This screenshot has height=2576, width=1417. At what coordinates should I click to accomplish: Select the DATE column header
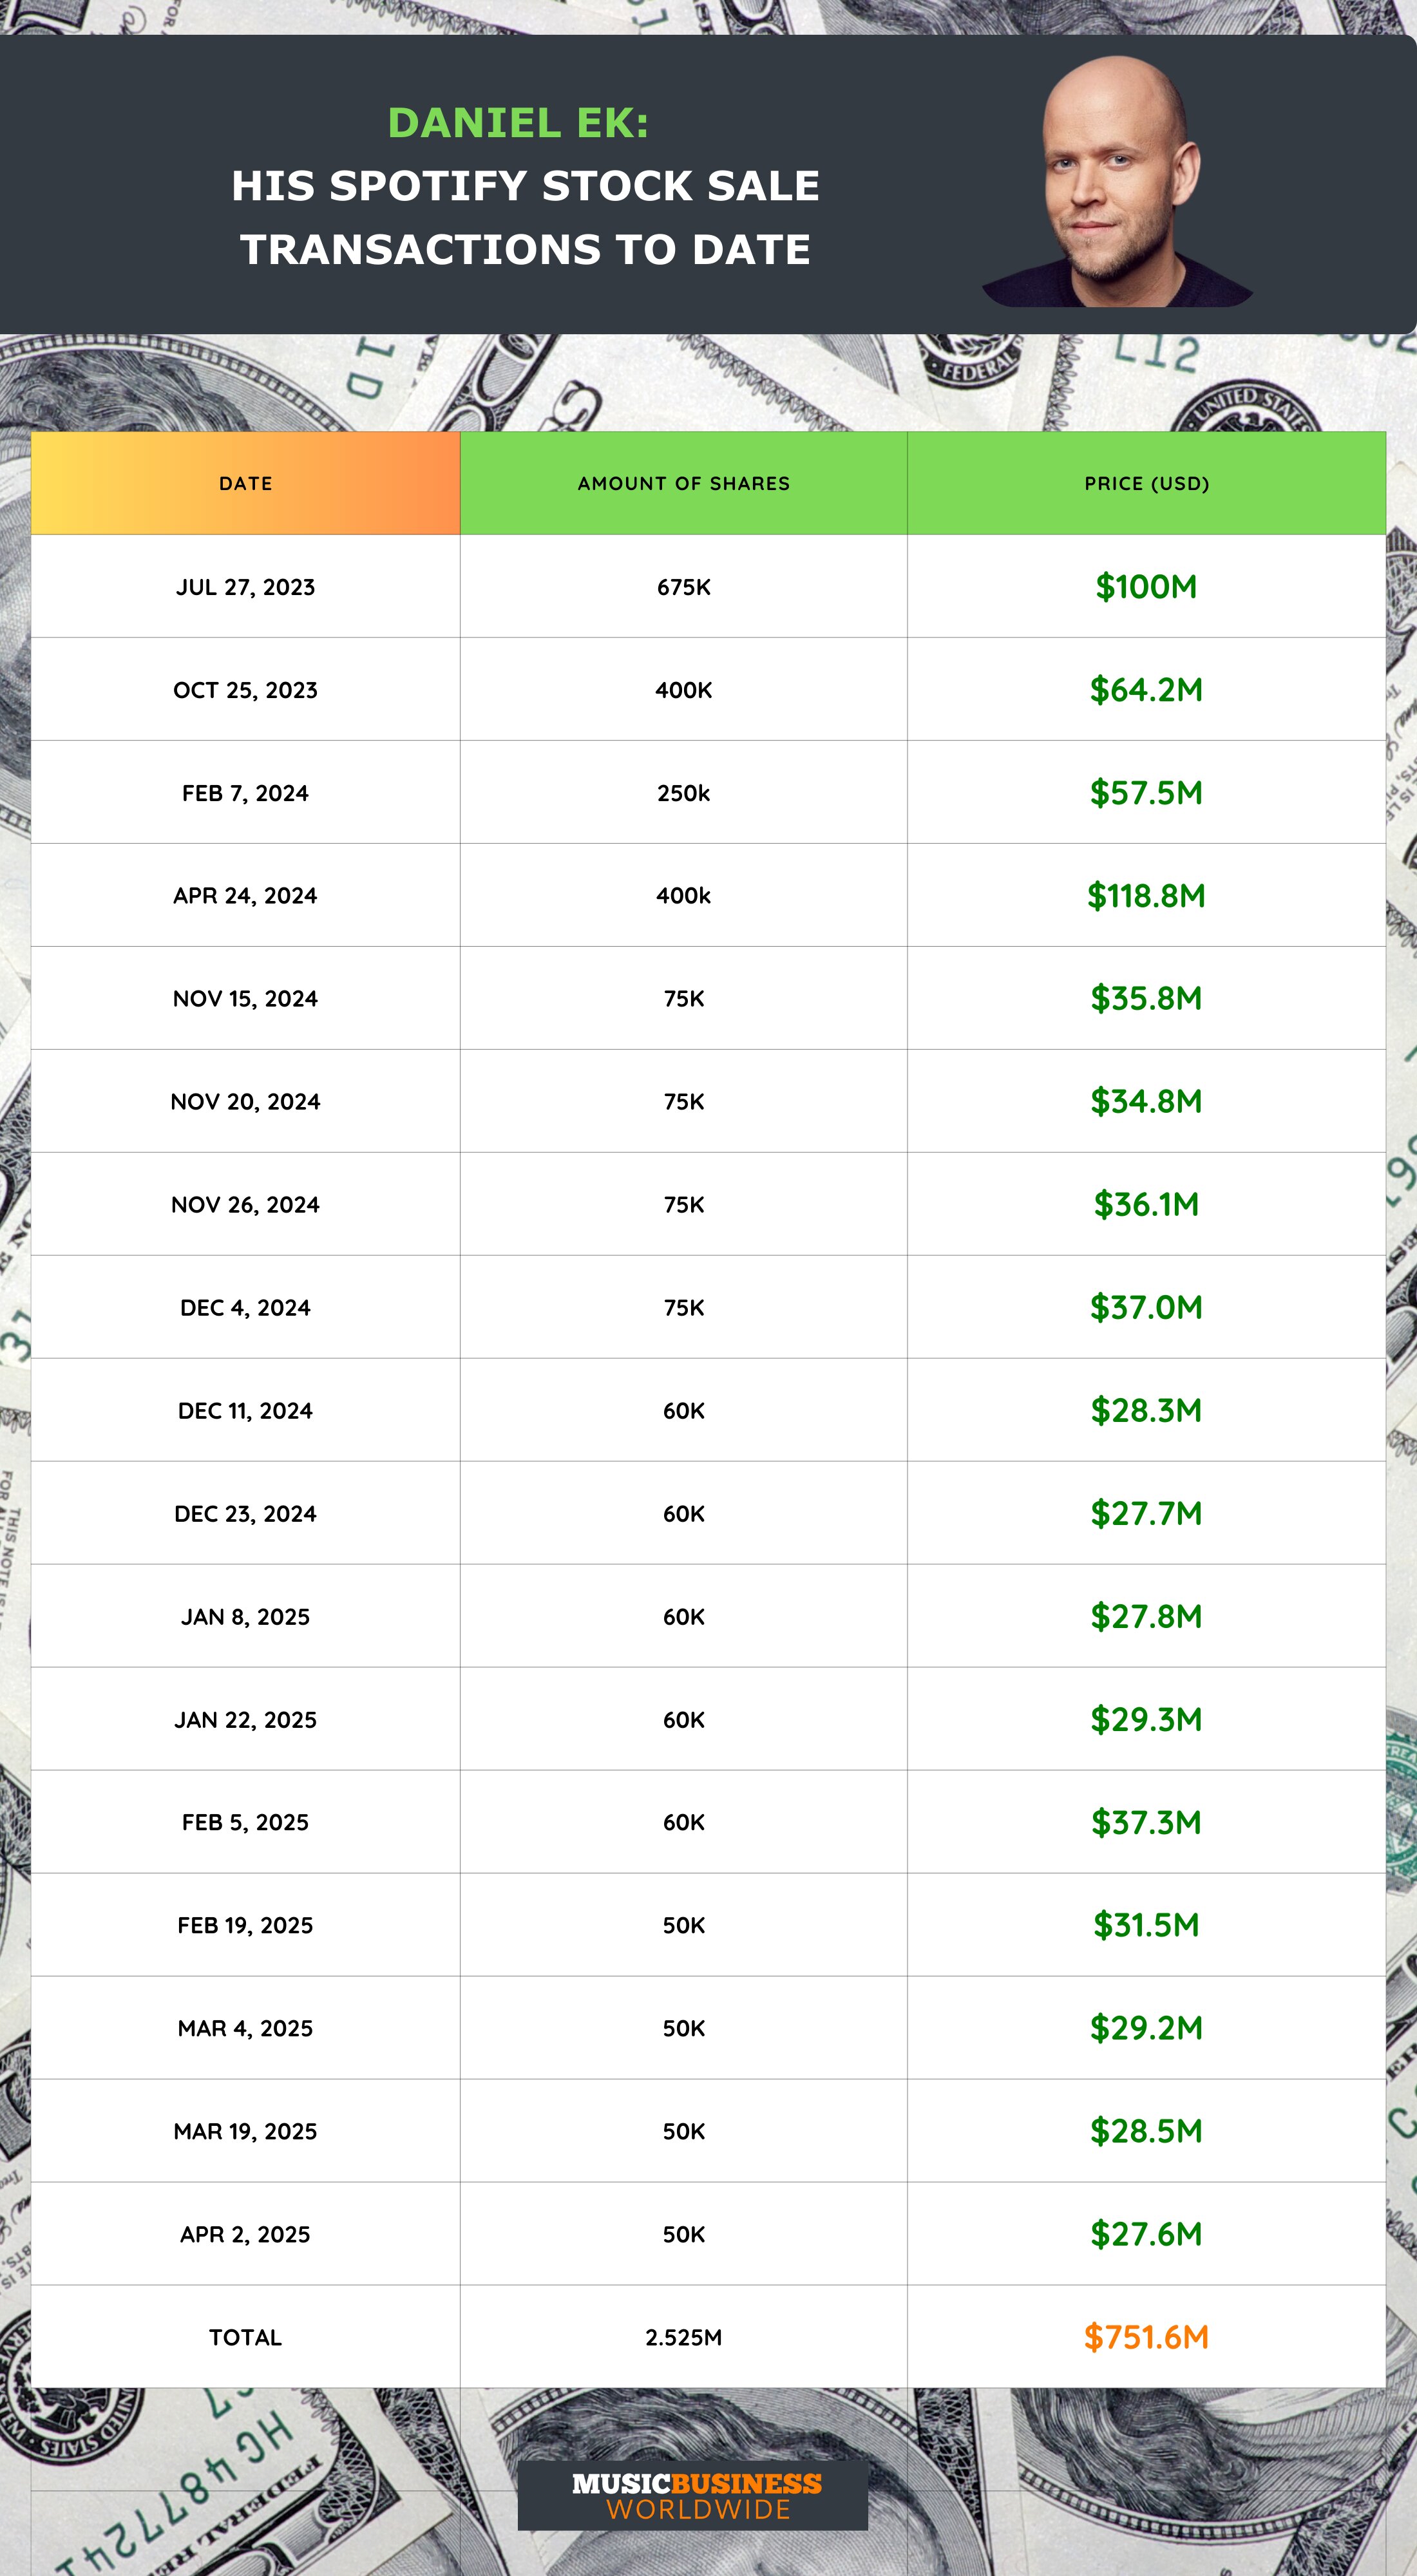[246, 484]
